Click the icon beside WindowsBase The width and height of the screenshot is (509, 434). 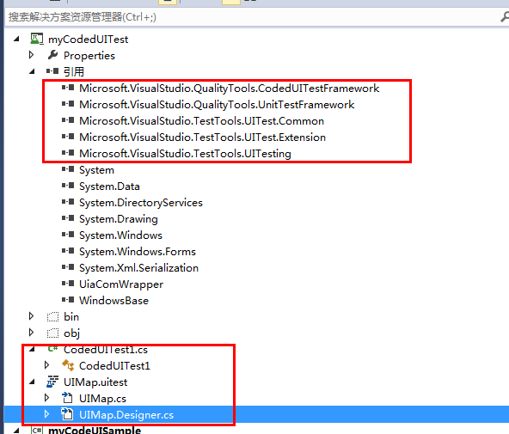(68, 300)
